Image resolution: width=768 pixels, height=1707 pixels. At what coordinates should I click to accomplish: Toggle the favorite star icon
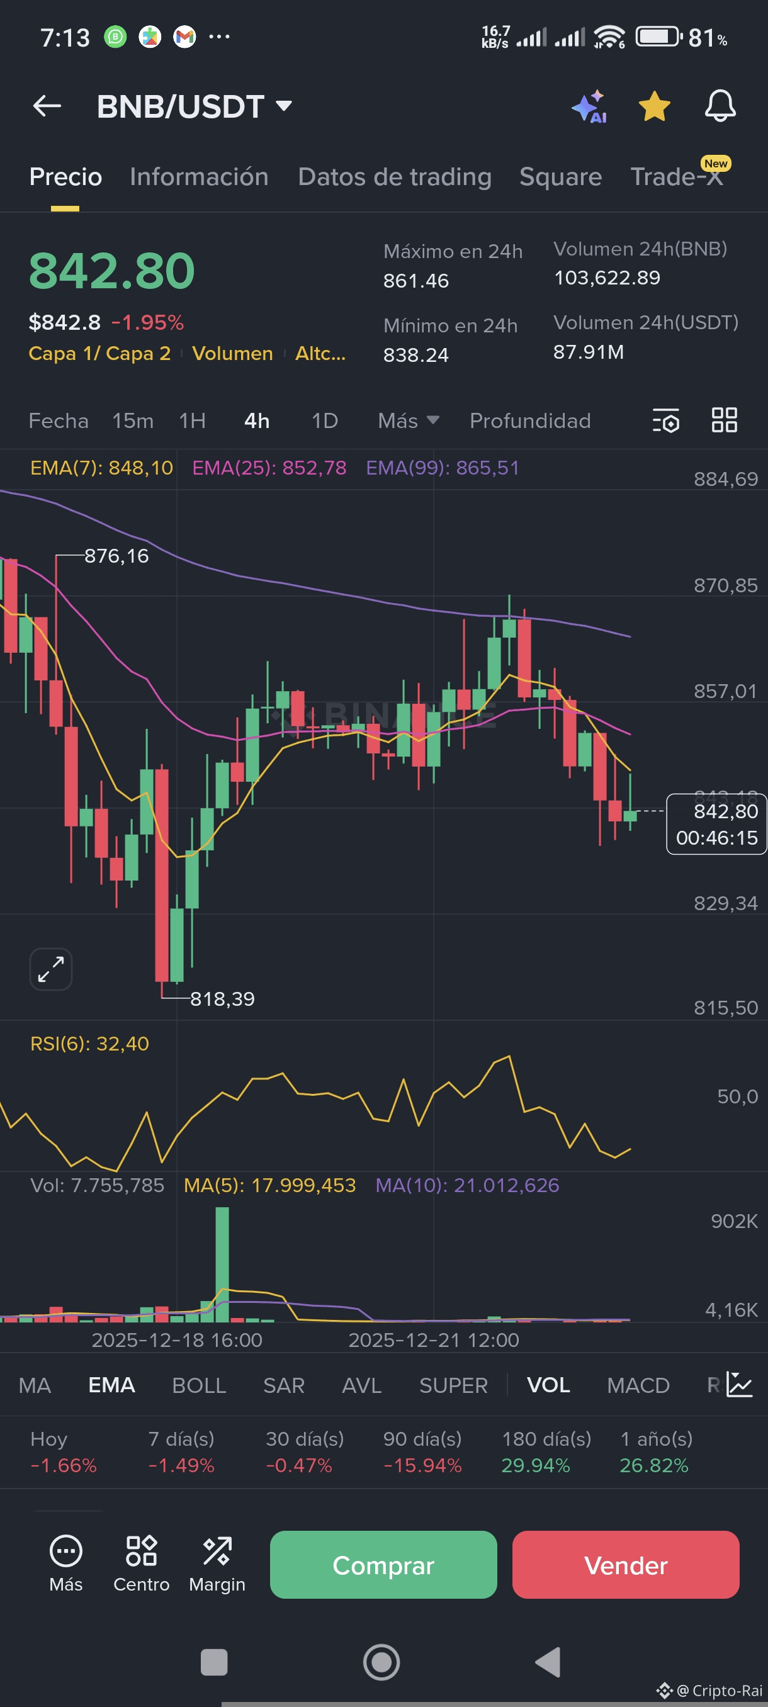tap(654, 106)
